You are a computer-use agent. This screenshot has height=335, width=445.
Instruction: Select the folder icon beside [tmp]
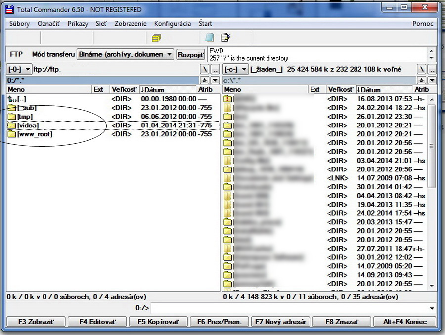(12, 117)
